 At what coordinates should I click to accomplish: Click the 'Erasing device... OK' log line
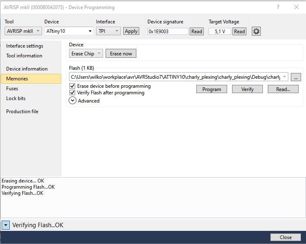click(23, 181)
